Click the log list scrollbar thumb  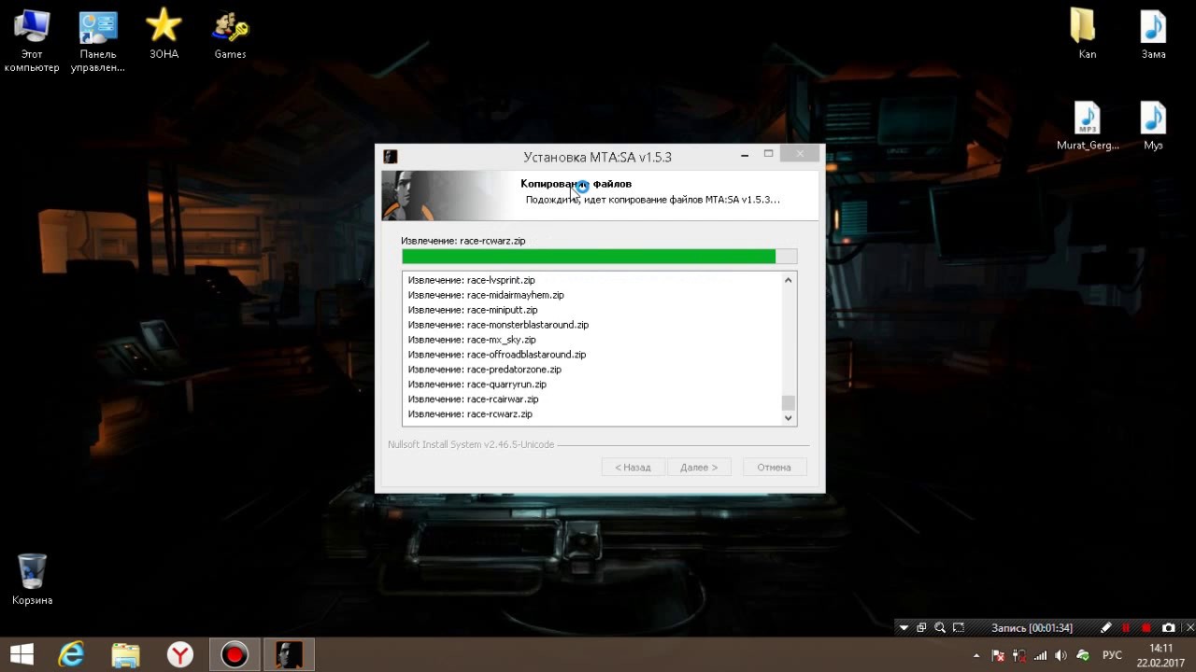coord(789,403)
